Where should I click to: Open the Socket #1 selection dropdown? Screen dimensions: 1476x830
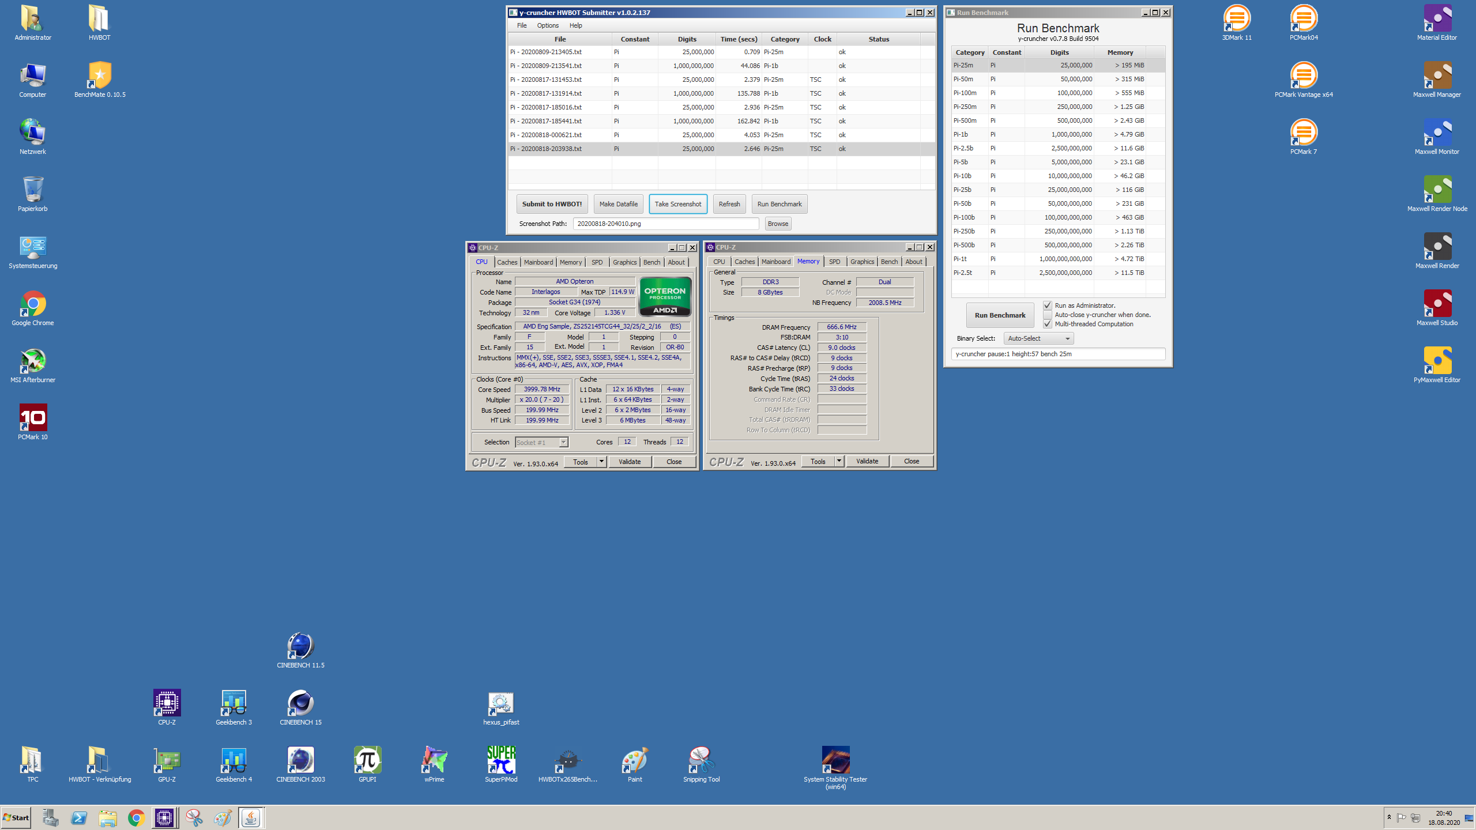tap(541, 442)
